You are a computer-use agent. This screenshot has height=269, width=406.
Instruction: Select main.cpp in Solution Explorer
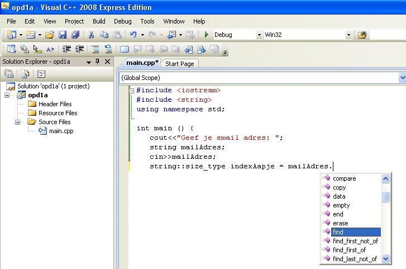click(61, 131)
